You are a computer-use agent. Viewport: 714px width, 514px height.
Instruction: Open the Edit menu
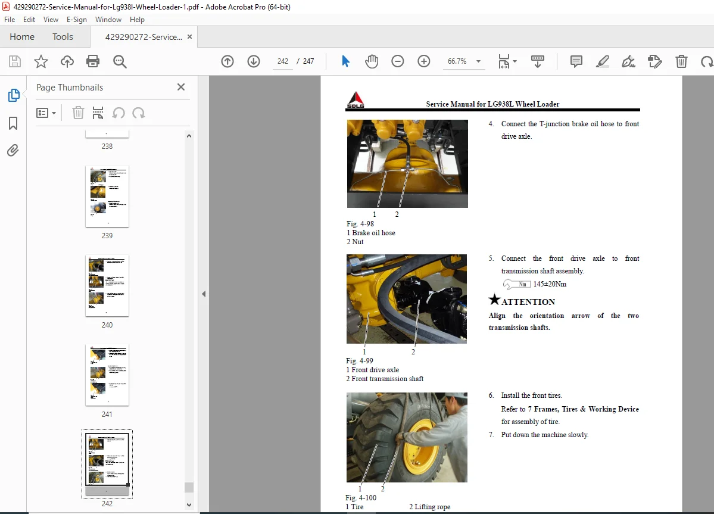(29, 20)
